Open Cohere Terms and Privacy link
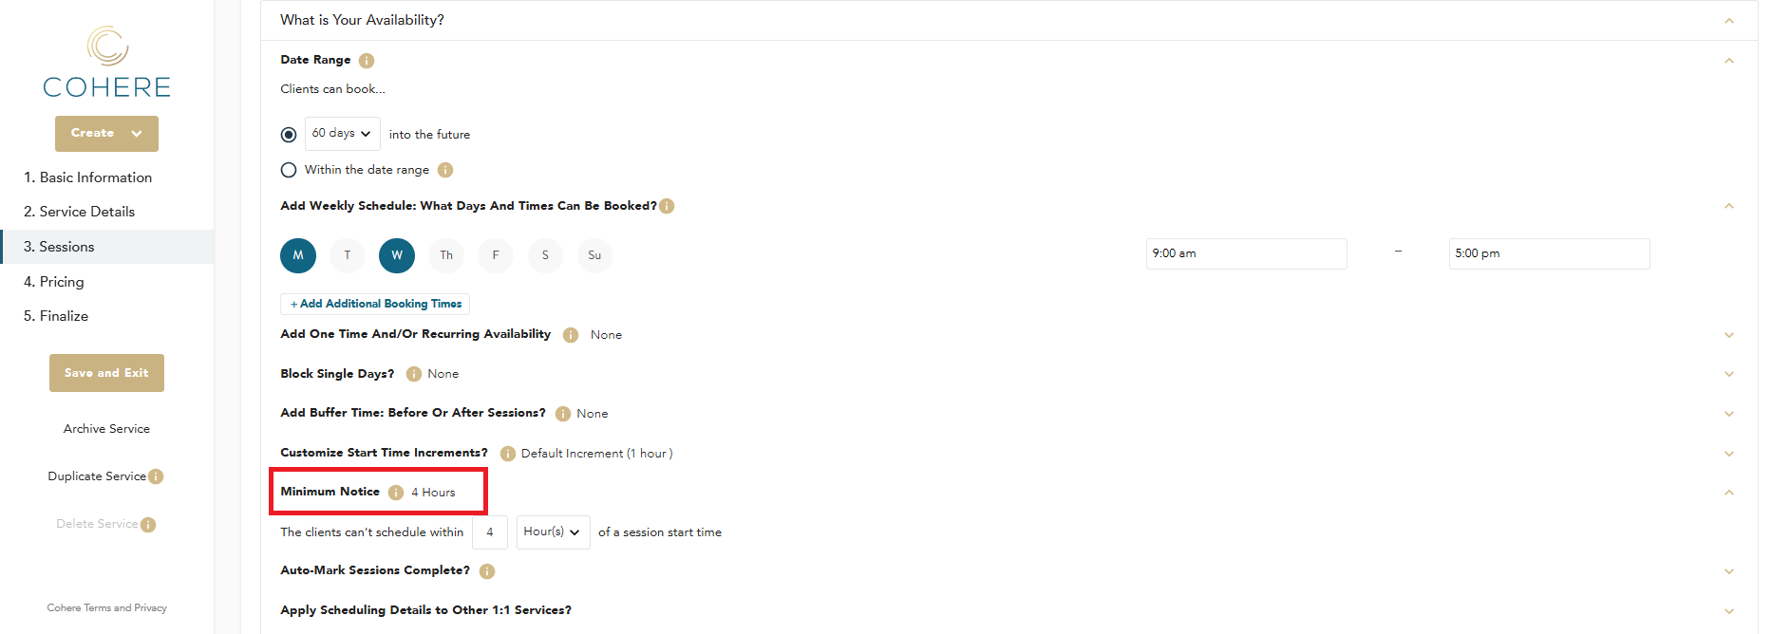 106,608
